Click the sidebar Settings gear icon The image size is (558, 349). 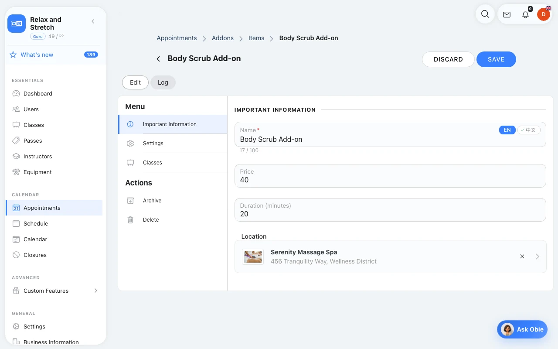pyautogui.click(x=16, y=326)
